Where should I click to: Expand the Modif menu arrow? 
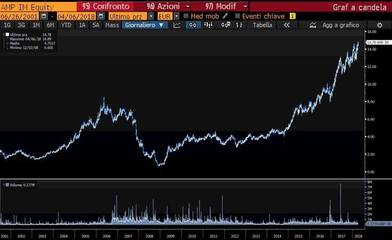(x=245, y=6)
